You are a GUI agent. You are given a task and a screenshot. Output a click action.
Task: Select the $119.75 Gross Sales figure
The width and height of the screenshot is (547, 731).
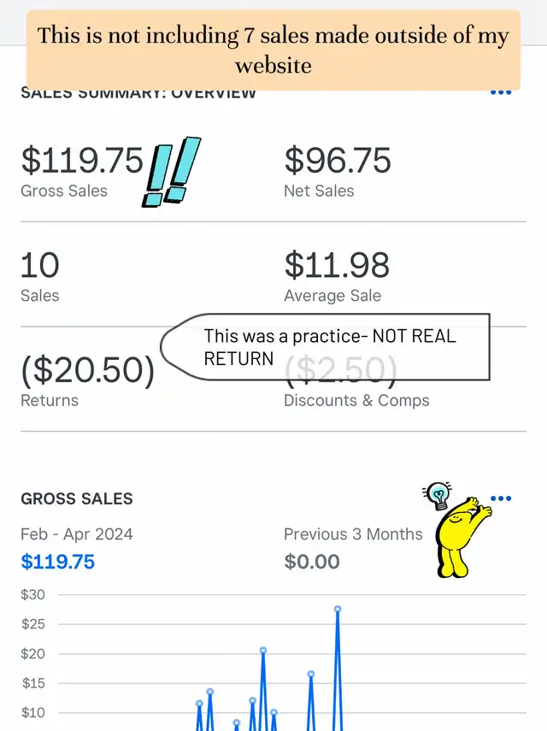[82, 161]
